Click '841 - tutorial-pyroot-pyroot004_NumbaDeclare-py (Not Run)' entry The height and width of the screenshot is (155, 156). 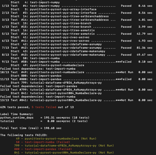pos(64,153)
